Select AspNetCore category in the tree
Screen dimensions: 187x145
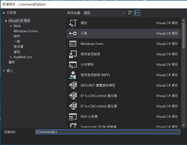23,57
